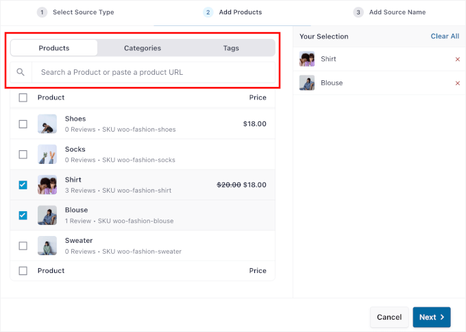The image size is (466, 332).
Task: Check the Sweater product checkbox
Action: point(23,246)
